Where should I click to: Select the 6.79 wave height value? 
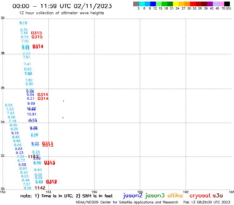click(25, 37)
